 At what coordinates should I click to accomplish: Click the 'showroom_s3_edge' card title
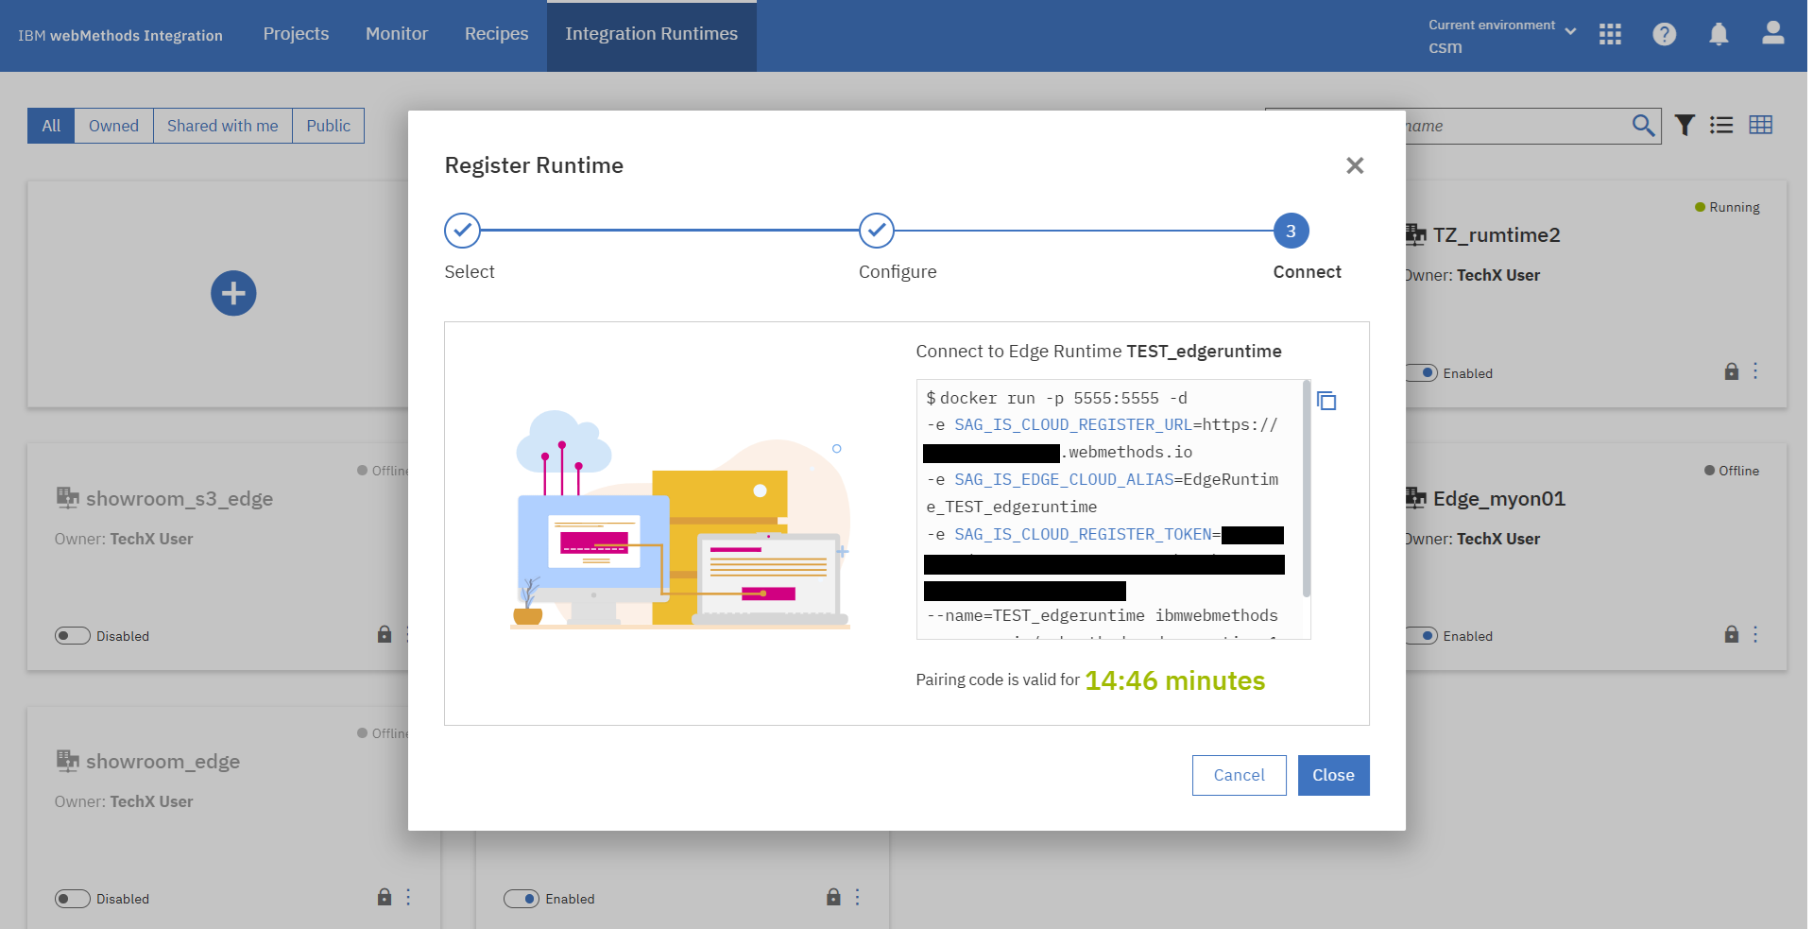[x=180, y=498]
